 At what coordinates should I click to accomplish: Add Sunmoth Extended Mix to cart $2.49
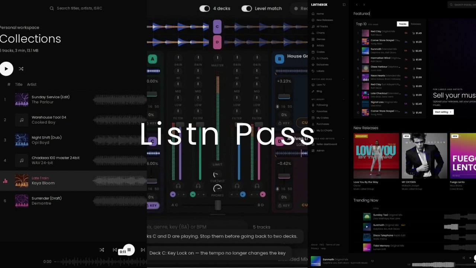[417, 51]
